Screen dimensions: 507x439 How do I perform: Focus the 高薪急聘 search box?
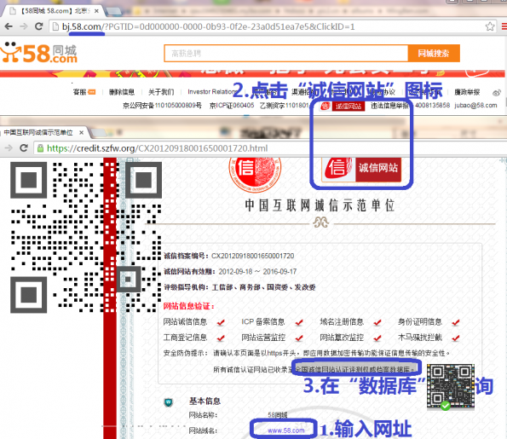[x=285, y=54]
